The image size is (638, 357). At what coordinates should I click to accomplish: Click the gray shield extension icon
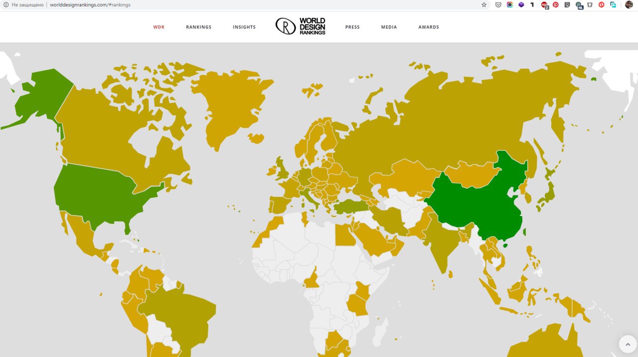pos(590,4)
